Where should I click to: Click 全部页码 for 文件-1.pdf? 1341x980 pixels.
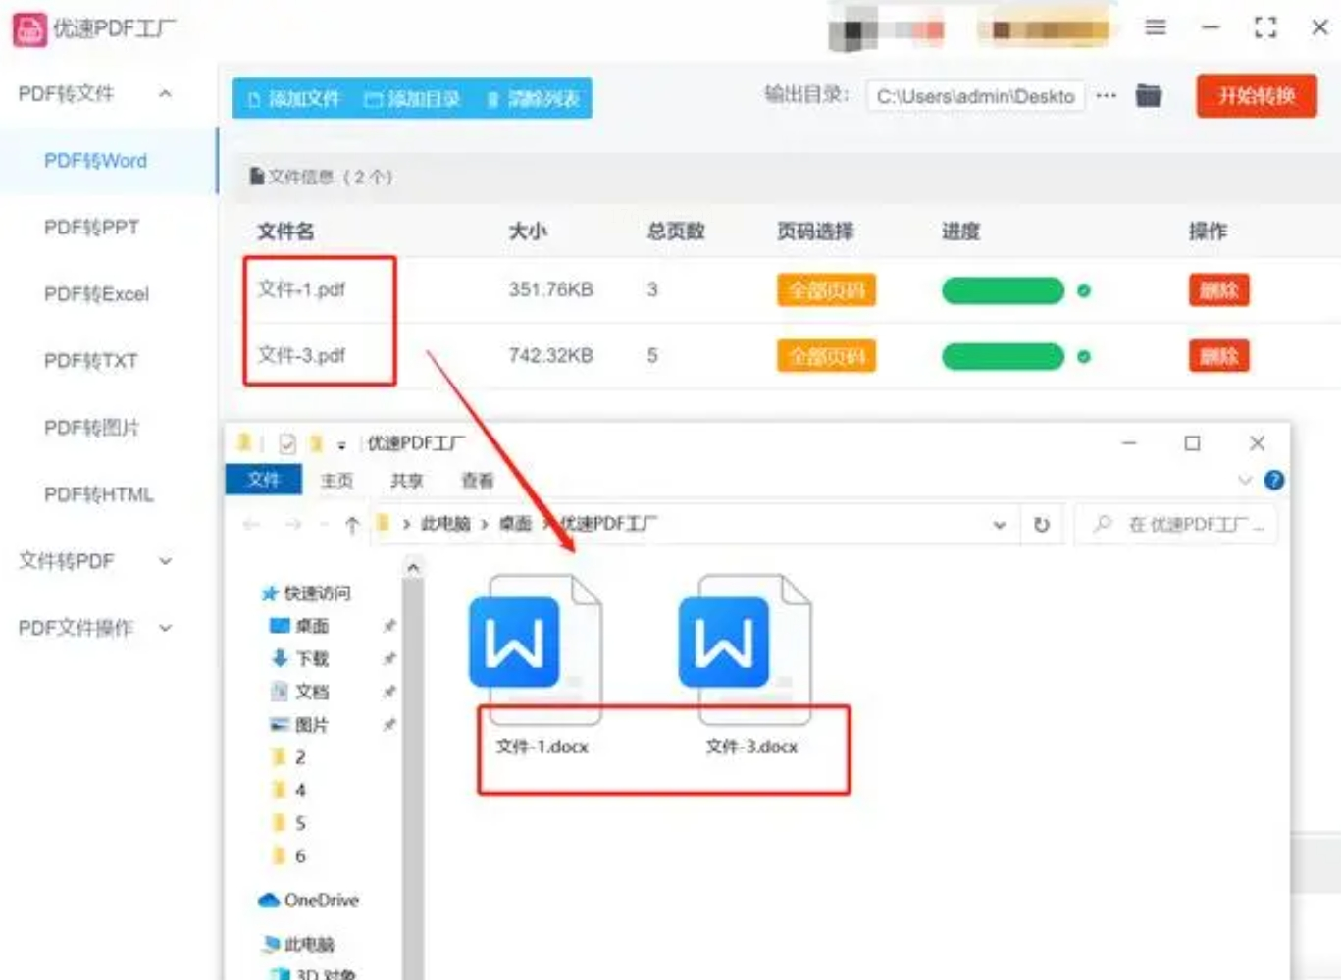point(826,290)
